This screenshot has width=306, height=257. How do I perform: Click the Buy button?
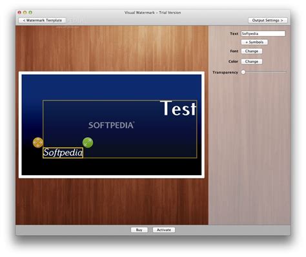[x=139, y=230]
